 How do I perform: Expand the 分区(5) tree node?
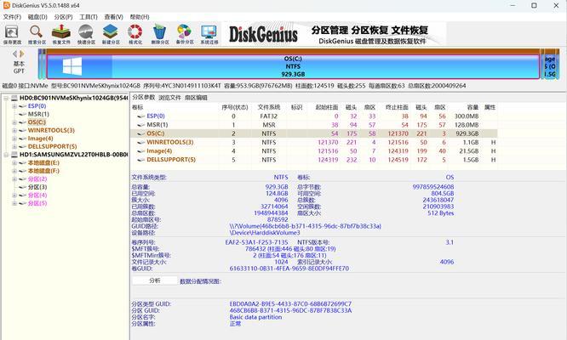[x=14, y=203]
